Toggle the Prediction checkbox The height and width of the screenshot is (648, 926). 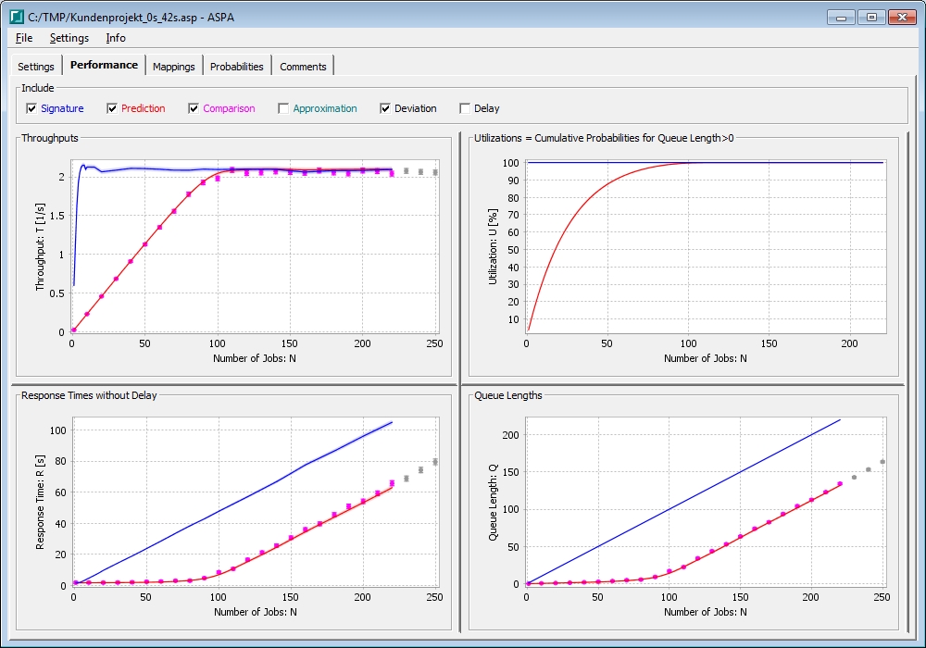click(x=112, y=108)
